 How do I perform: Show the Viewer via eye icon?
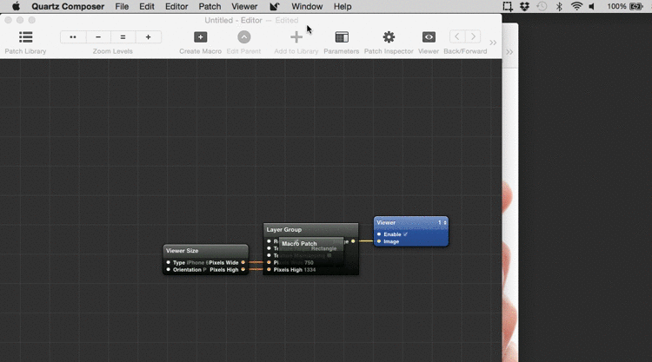[429, 37]
